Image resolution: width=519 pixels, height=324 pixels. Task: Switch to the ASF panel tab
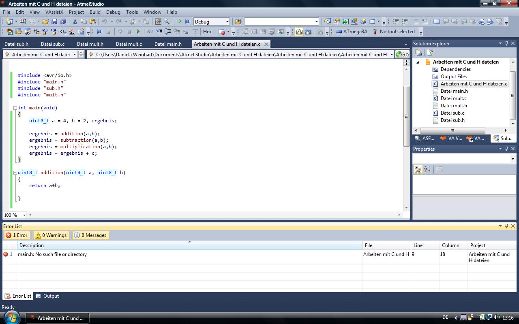[425, 139]
